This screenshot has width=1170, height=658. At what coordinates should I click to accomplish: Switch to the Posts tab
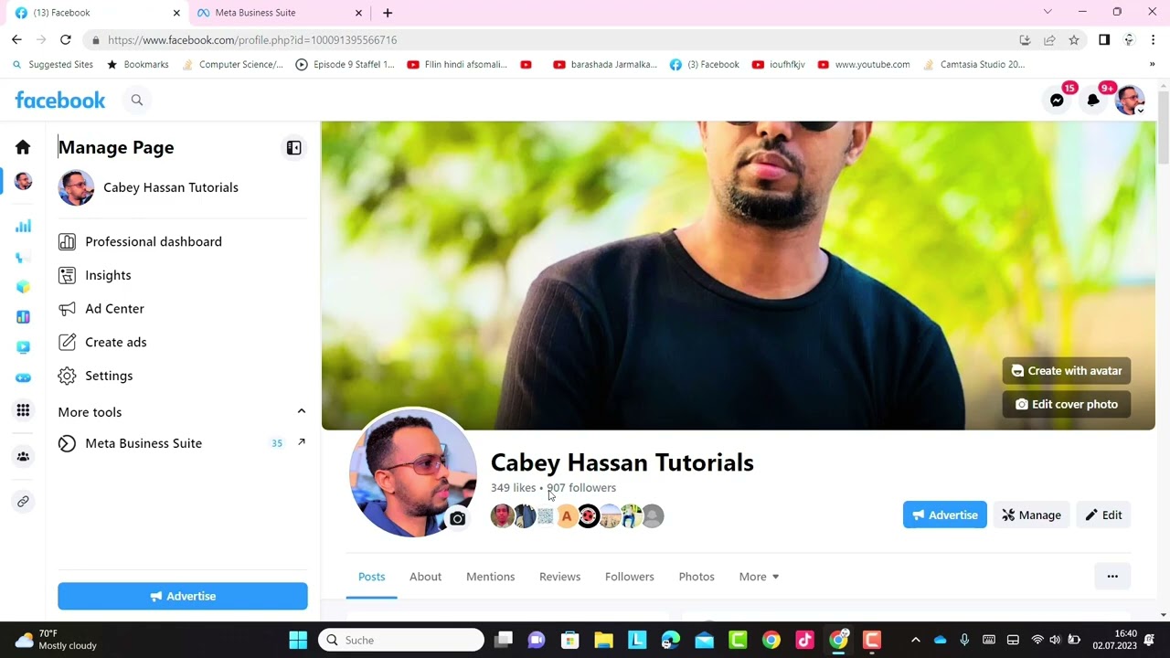tap(371, 577)
